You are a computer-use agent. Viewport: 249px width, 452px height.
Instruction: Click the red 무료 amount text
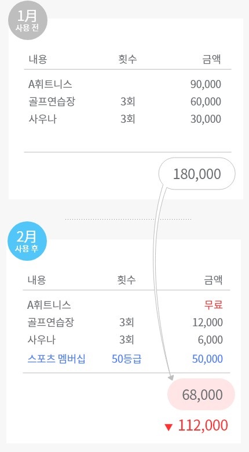click(x=214, y=305)
